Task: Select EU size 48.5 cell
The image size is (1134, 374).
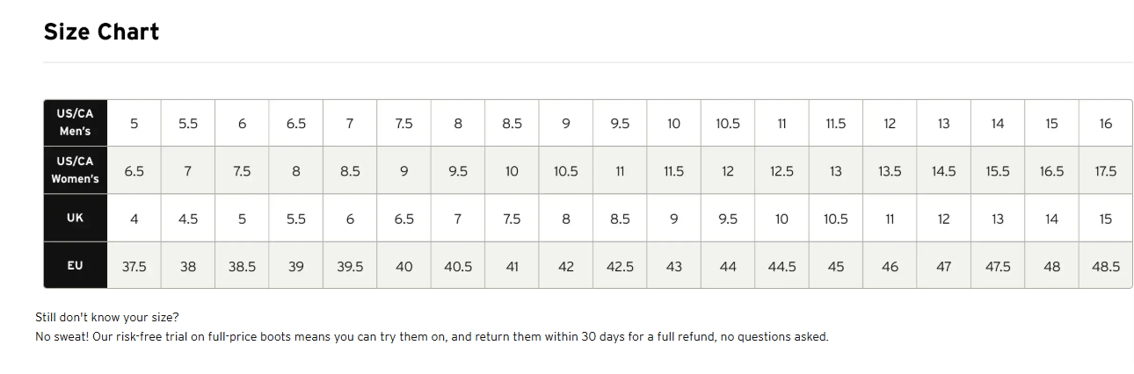Action: tap(1105, 266)
